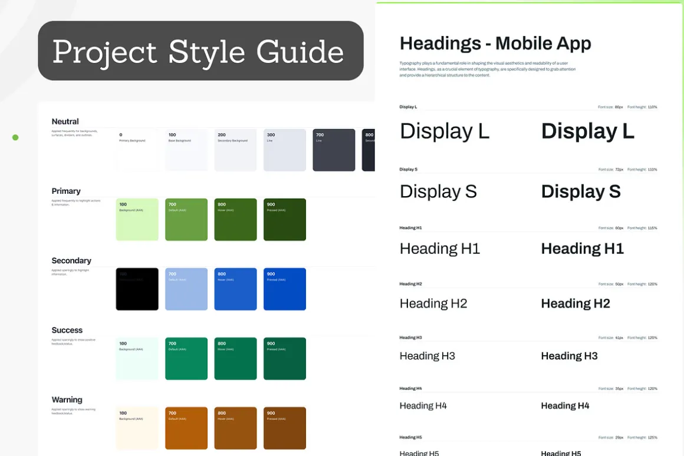Pick the Neutral 300 Line swatch

pyautogui.click(x=284, y=150)
